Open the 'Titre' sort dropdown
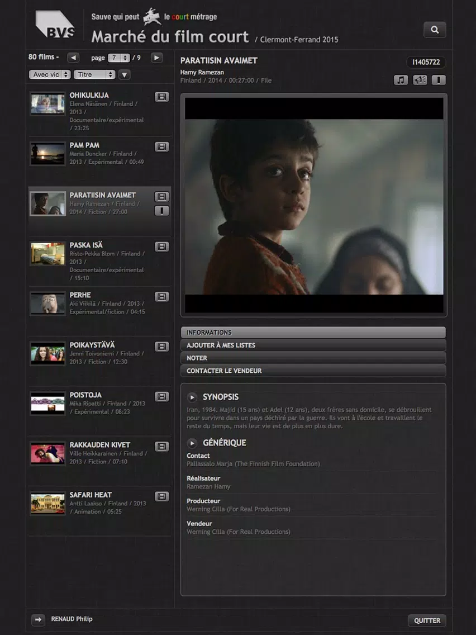The width and height of the screenshot is (476, 635). pos(94,74)
